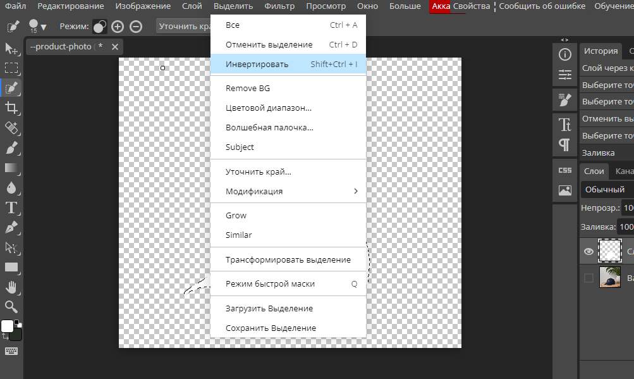Select the Pen tool
This screenshot has width=634, height=379.
(11, 228)
